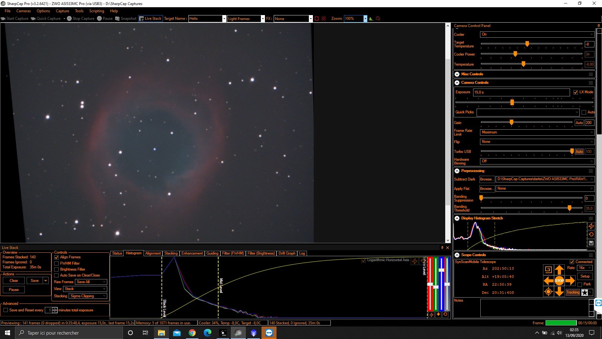Click the red square selection area icon in toolbar
The image size is (602, 339).
[317, 19]
